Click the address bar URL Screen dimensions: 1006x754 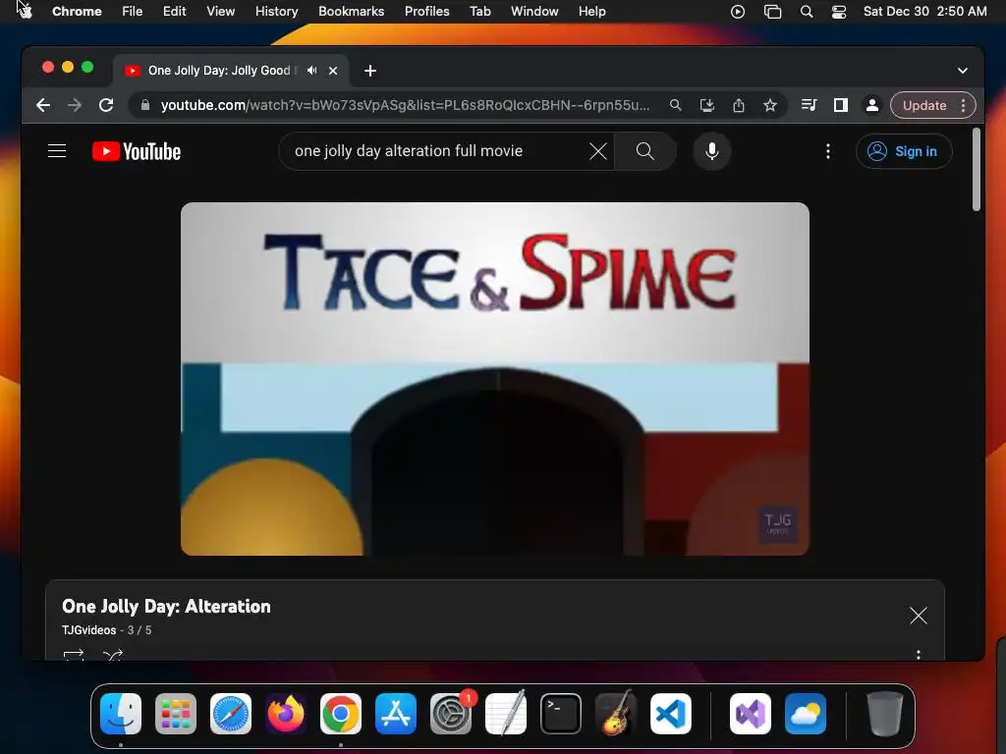coord(405,105)
